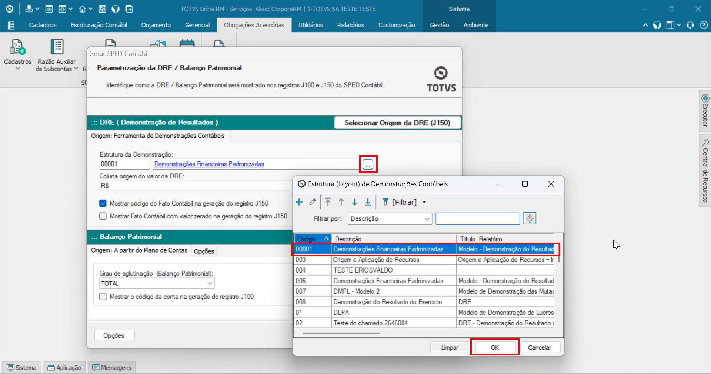Switch to the Sistema bottom tab
711x374 pixels.
[x=22, y=367]
